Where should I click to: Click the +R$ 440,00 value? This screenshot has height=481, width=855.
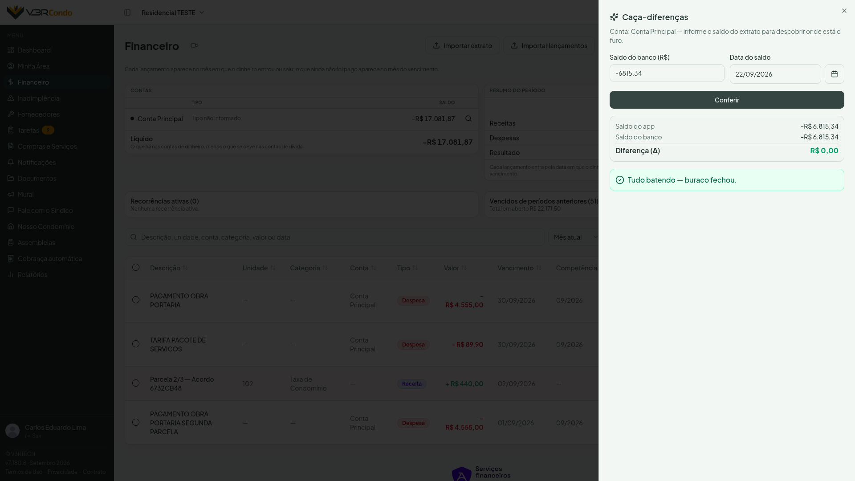pos(464,383)
